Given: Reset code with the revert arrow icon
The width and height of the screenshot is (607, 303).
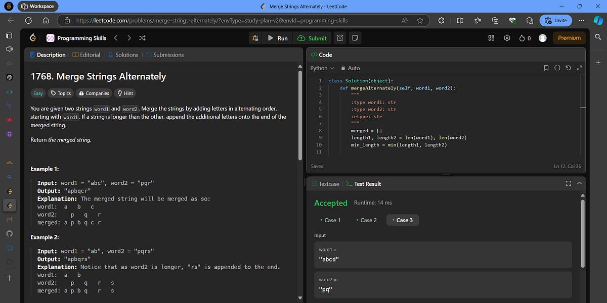Looking at the screenshot, I should click(x=568, y=68).
